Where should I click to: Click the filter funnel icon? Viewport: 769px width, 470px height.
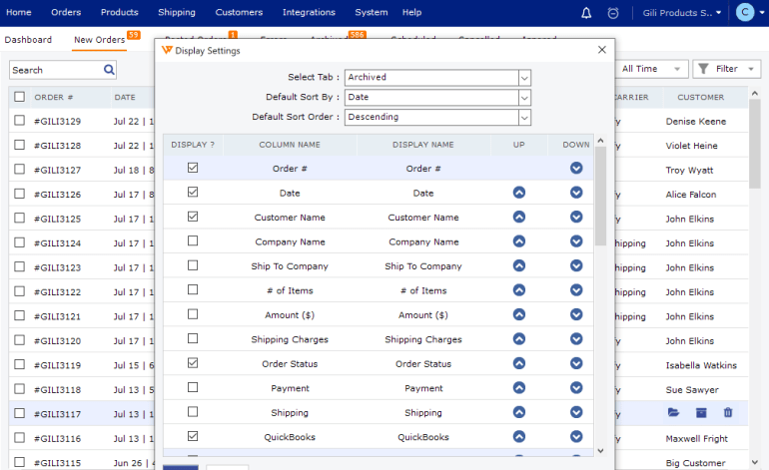point(703,69)
